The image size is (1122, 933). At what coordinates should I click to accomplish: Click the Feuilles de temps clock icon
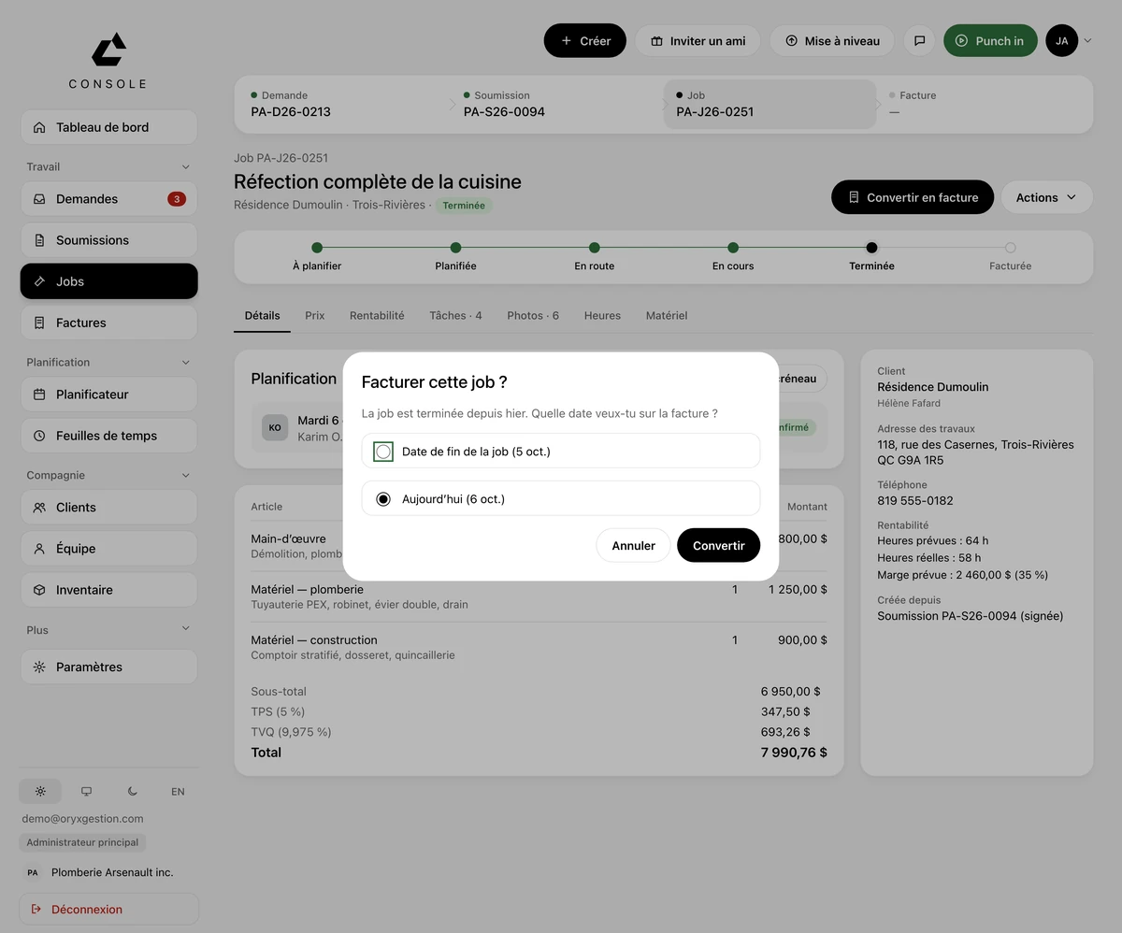pyautogui.click(x=39, y=436)
